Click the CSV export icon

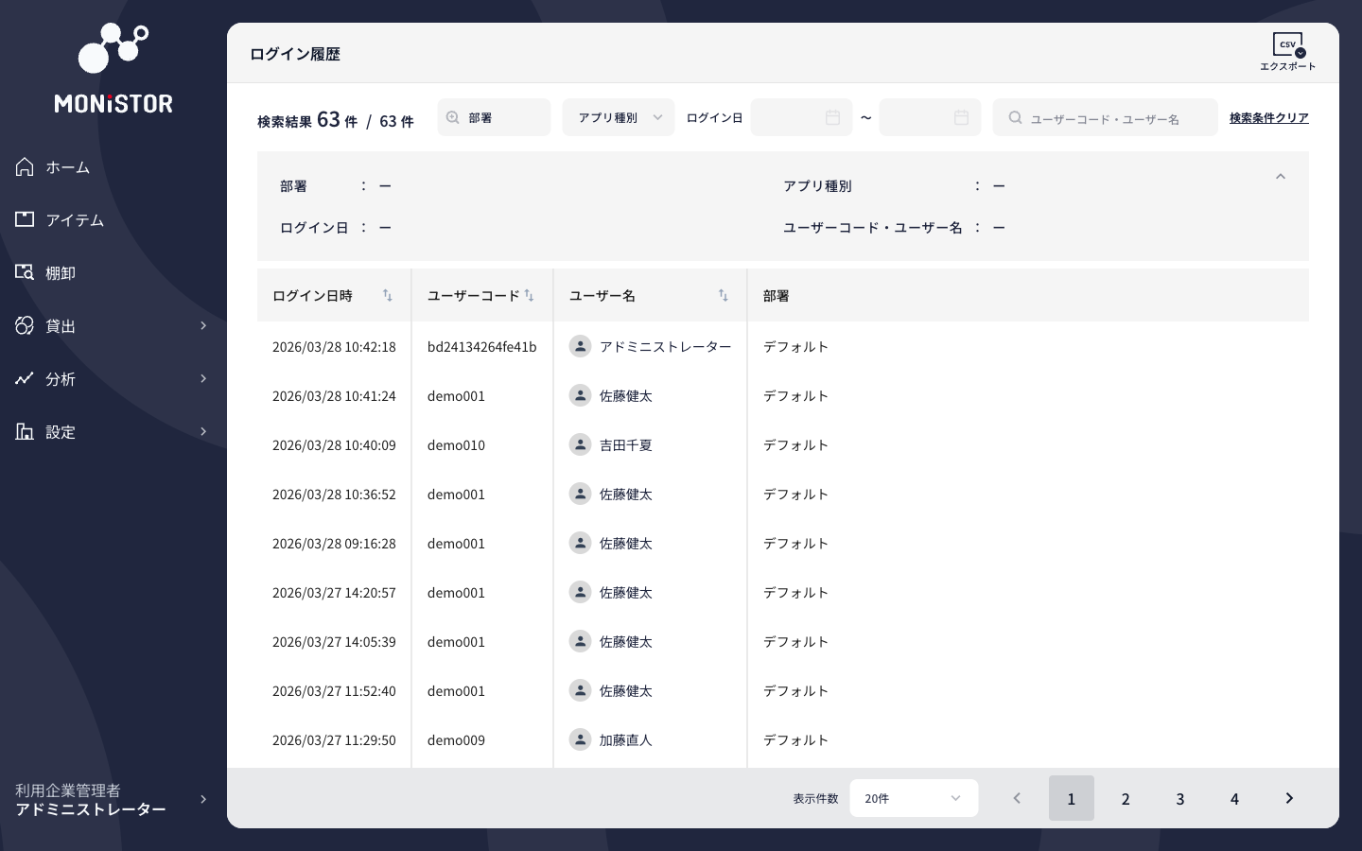(1287, 43)
